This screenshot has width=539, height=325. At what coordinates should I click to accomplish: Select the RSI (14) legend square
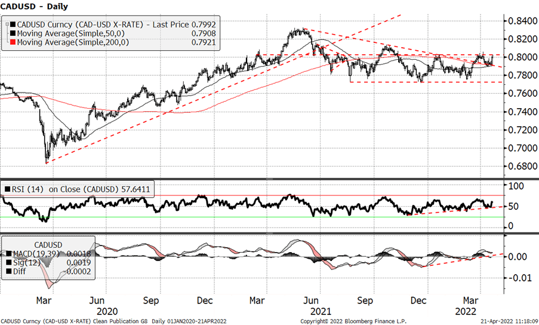8,189
